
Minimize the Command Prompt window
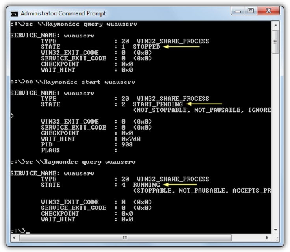pos(238,11)
